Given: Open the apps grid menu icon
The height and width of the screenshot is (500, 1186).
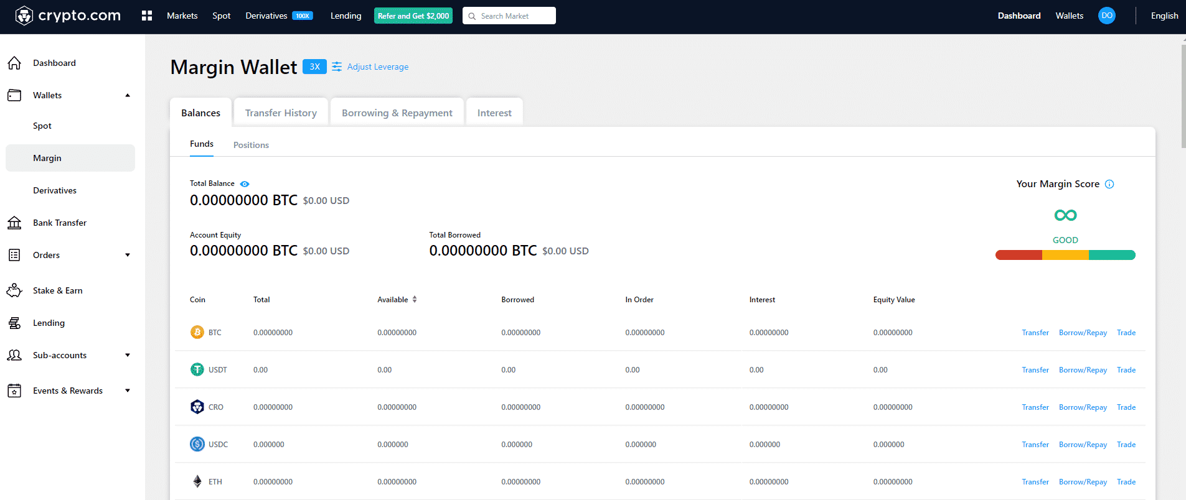Looking at the screenshot, I should [147, 16].
